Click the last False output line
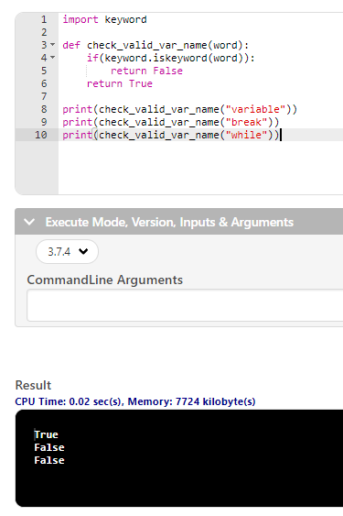 click(49, 460)
